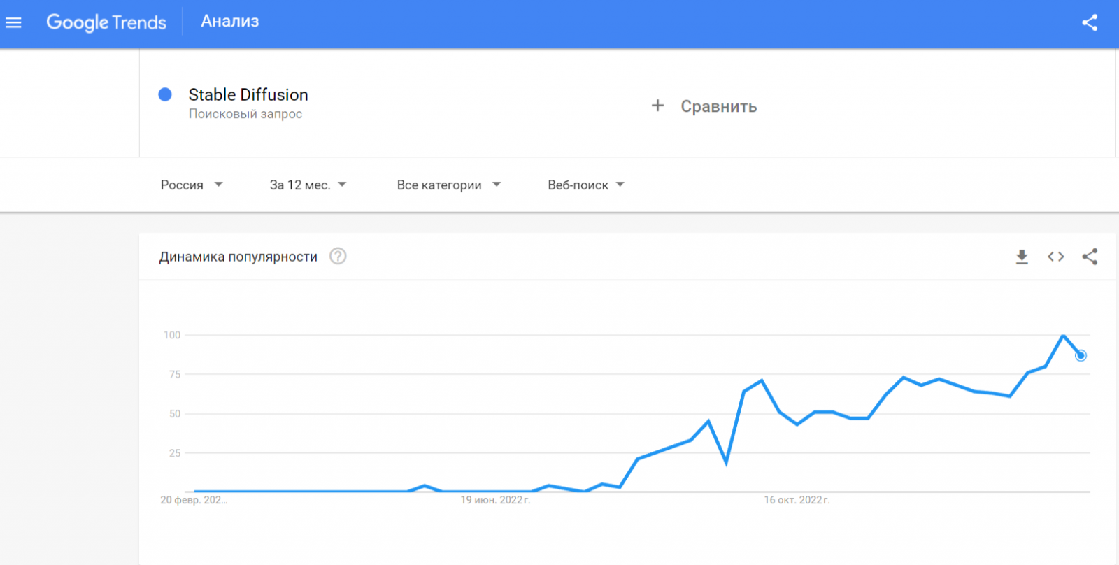Click the Google Trends logo

[x=106, y=22]
